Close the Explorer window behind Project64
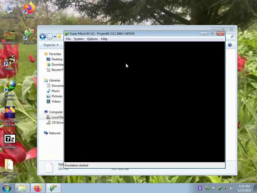Image resolution: width=257 pixels, height=193 pixels. (x=231, y=30)
